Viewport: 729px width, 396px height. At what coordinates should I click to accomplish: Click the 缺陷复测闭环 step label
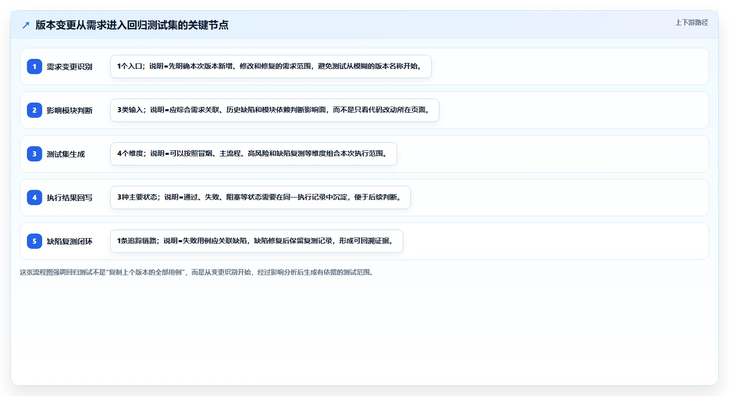point(70,241)
